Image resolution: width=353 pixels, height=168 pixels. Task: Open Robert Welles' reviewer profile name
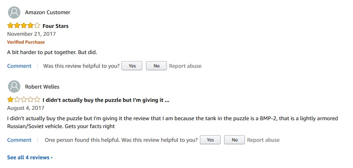point(42,86)
